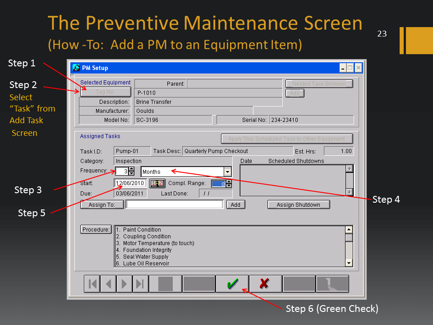Screen dimensions: 433x325
Task: Click the Est. Hrs field 1.00
Action: [x=339, y=151]
